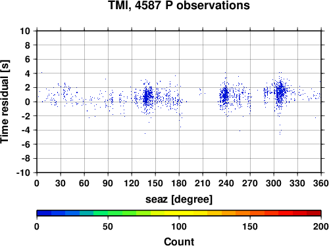
Task: Click the colorbar tick label 100
Action: 179,226
